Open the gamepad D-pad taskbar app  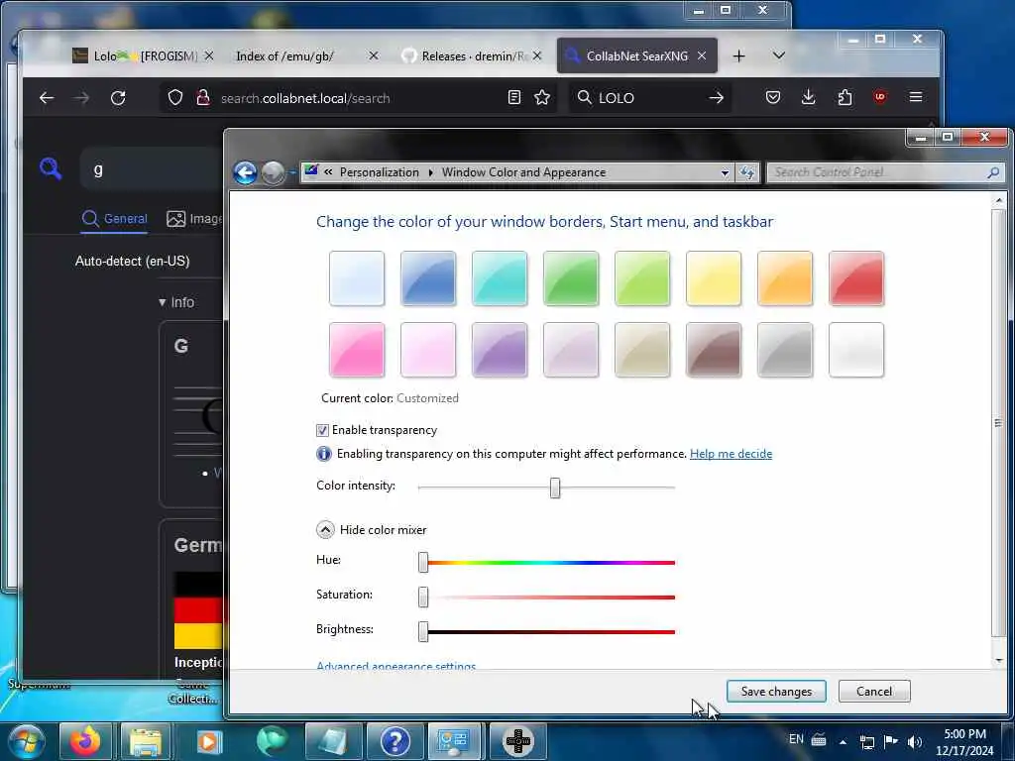(x=517, y=741)
